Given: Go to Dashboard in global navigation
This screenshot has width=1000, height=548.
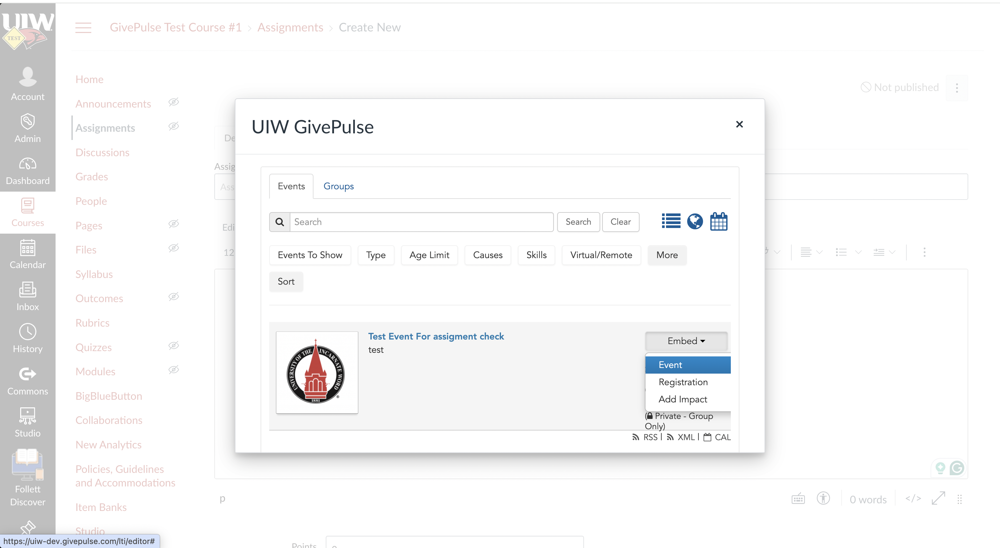Looking at the screenshot, I should click(x=27, y=171).
